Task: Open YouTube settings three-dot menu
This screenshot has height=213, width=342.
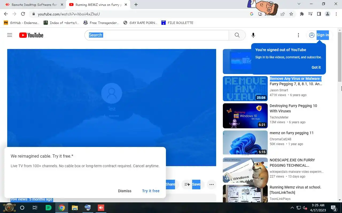Action: click(x=298, y=35)
